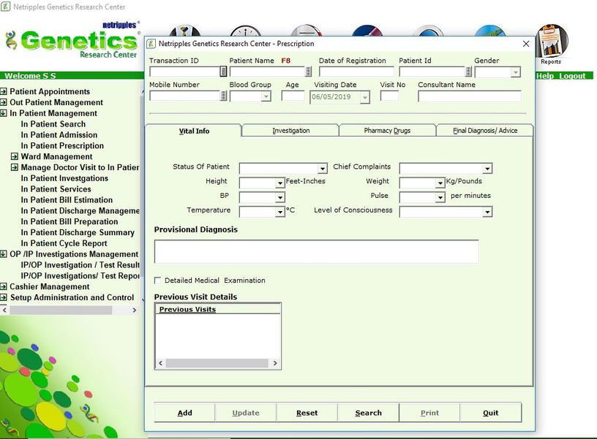
Task: Click Previous Visits scrollbar right arrow
Action: 275,363
